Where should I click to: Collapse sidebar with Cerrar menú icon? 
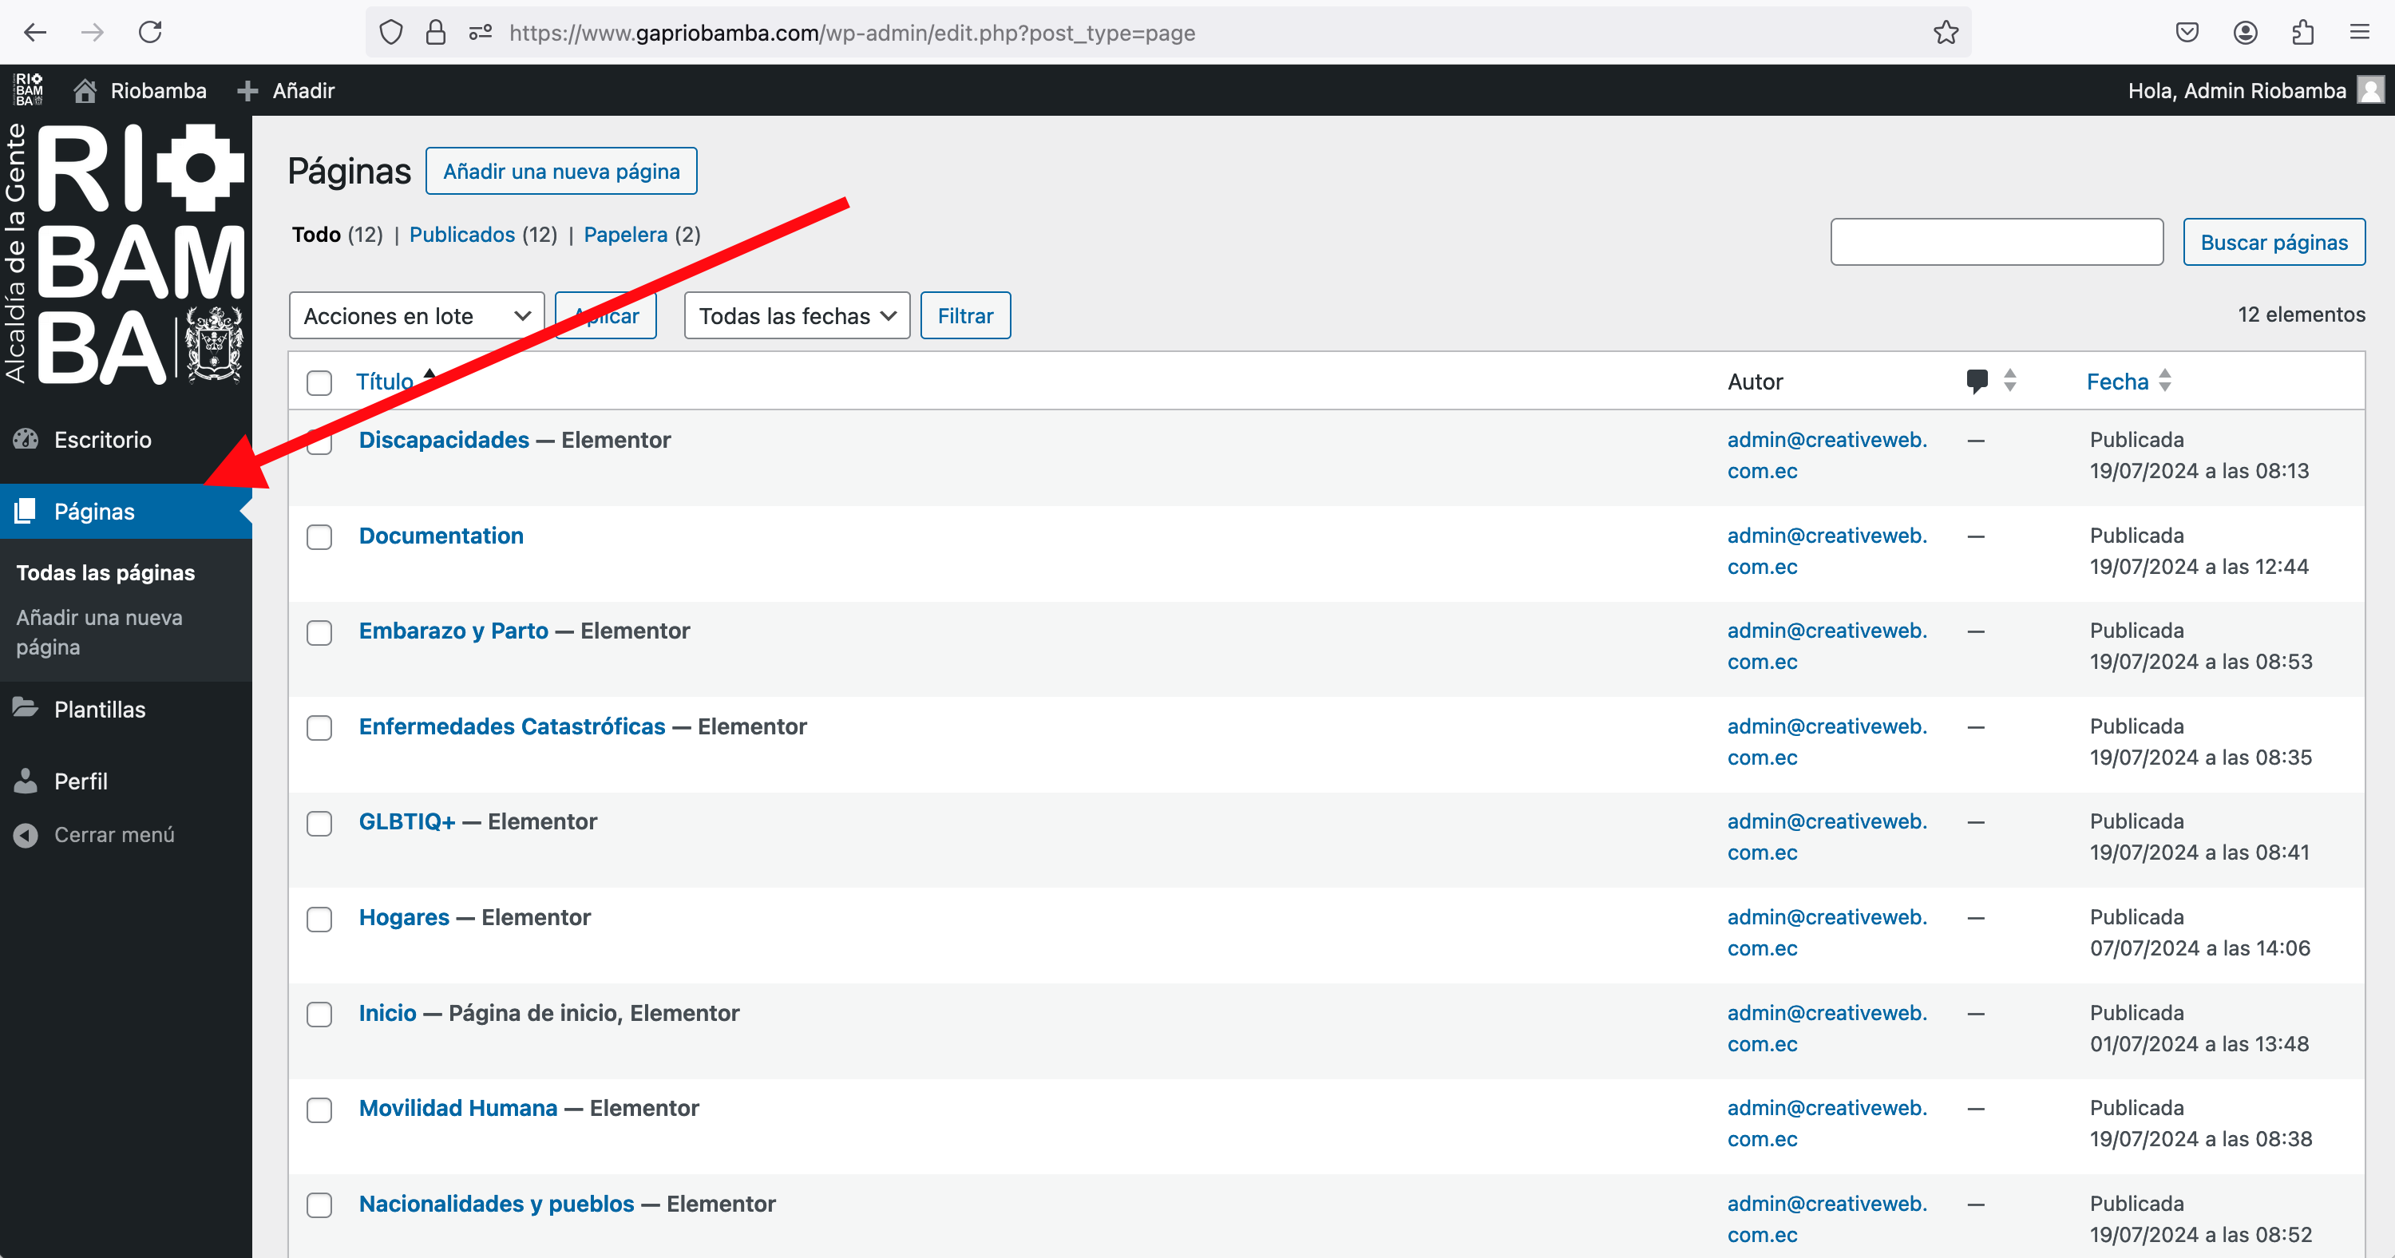pos(26,835)
